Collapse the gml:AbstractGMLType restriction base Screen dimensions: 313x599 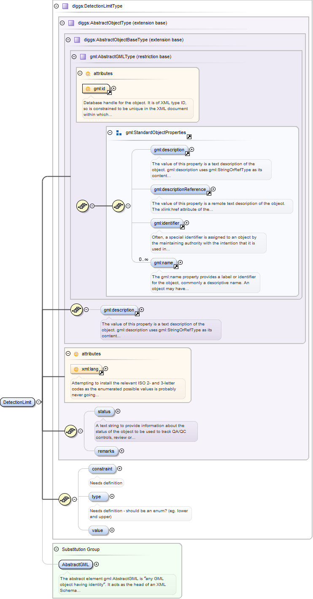pos(74,56)
